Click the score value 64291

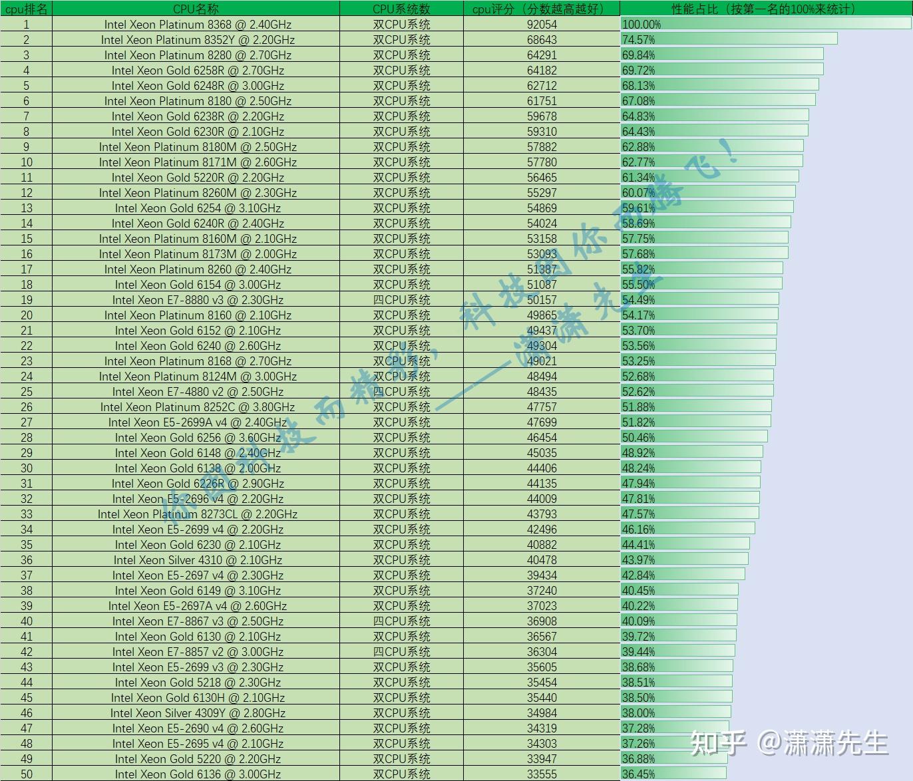[x=542, y=55]
